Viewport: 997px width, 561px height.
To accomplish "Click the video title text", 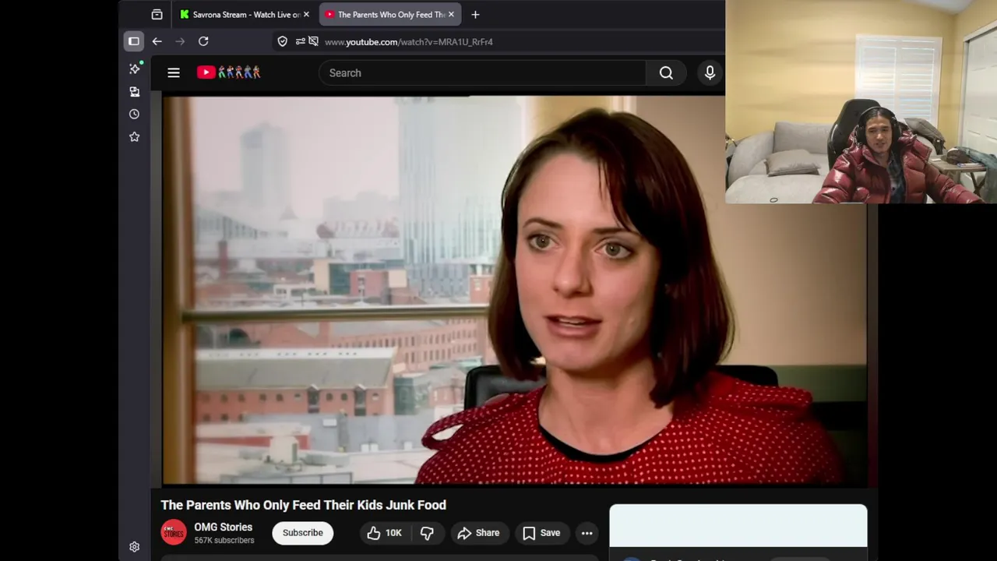I will point(303,505).
